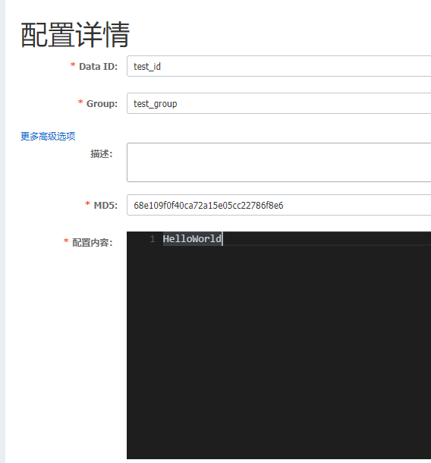Viewport: 431px width, 463px height.
Task: Click line number 1 in the code editor
Action: (153, 239)
